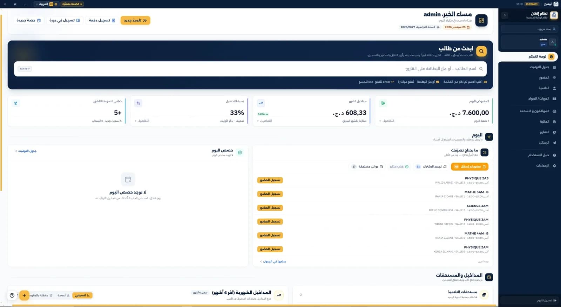Open الإعدادات settings in sidebar
561x307 pixels.
[x=529, y=165]
